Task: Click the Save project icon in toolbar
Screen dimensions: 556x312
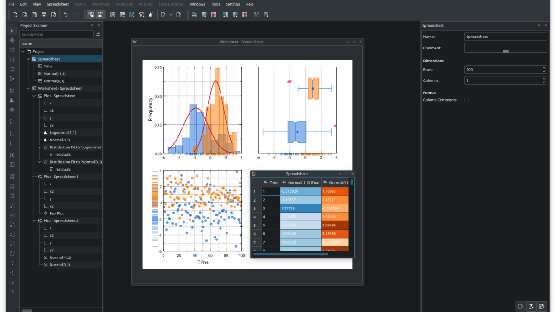Action: point(34,15)
